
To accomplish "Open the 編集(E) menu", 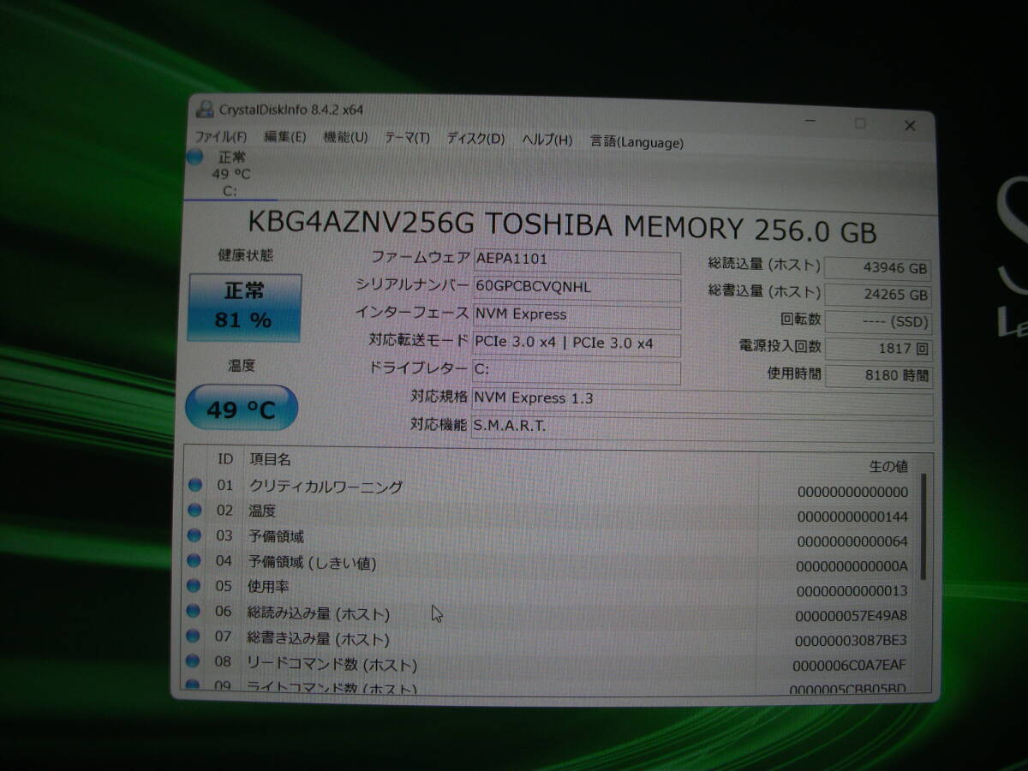I will (284, 137).
